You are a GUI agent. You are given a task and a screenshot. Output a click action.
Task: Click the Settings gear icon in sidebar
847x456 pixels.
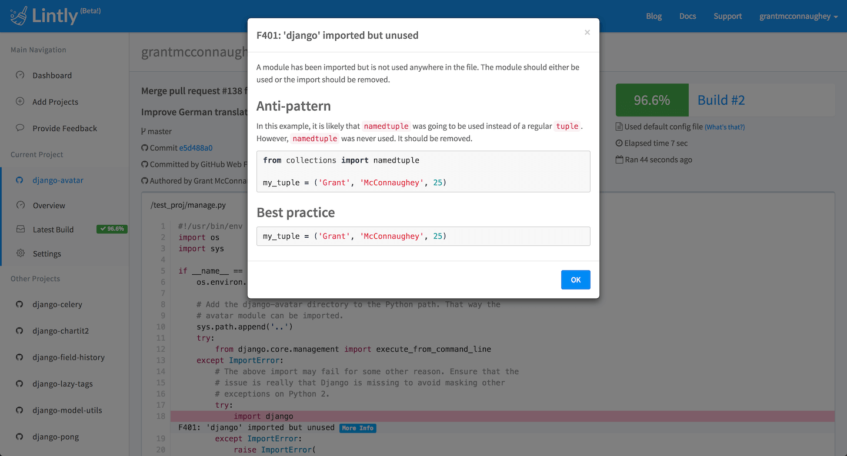(x=20, y=254)
